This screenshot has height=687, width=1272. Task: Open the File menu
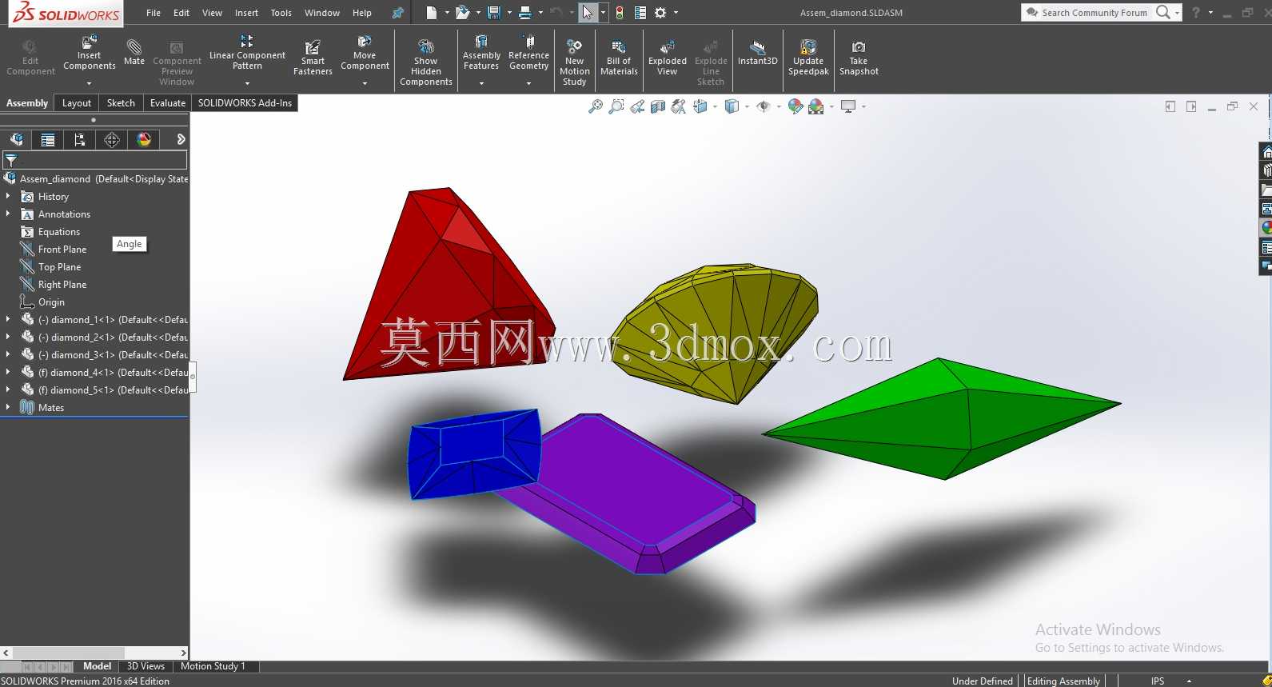point(154,13)
